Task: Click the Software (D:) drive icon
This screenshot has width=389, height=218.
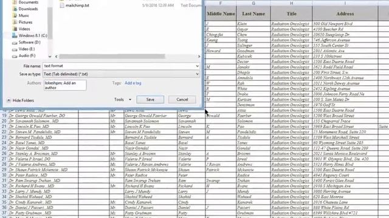Action: click(15, 42)
